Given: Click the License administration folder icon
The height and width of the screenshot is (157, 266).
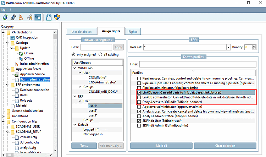Looking at the screenshot, I should [x=9, y=111].
